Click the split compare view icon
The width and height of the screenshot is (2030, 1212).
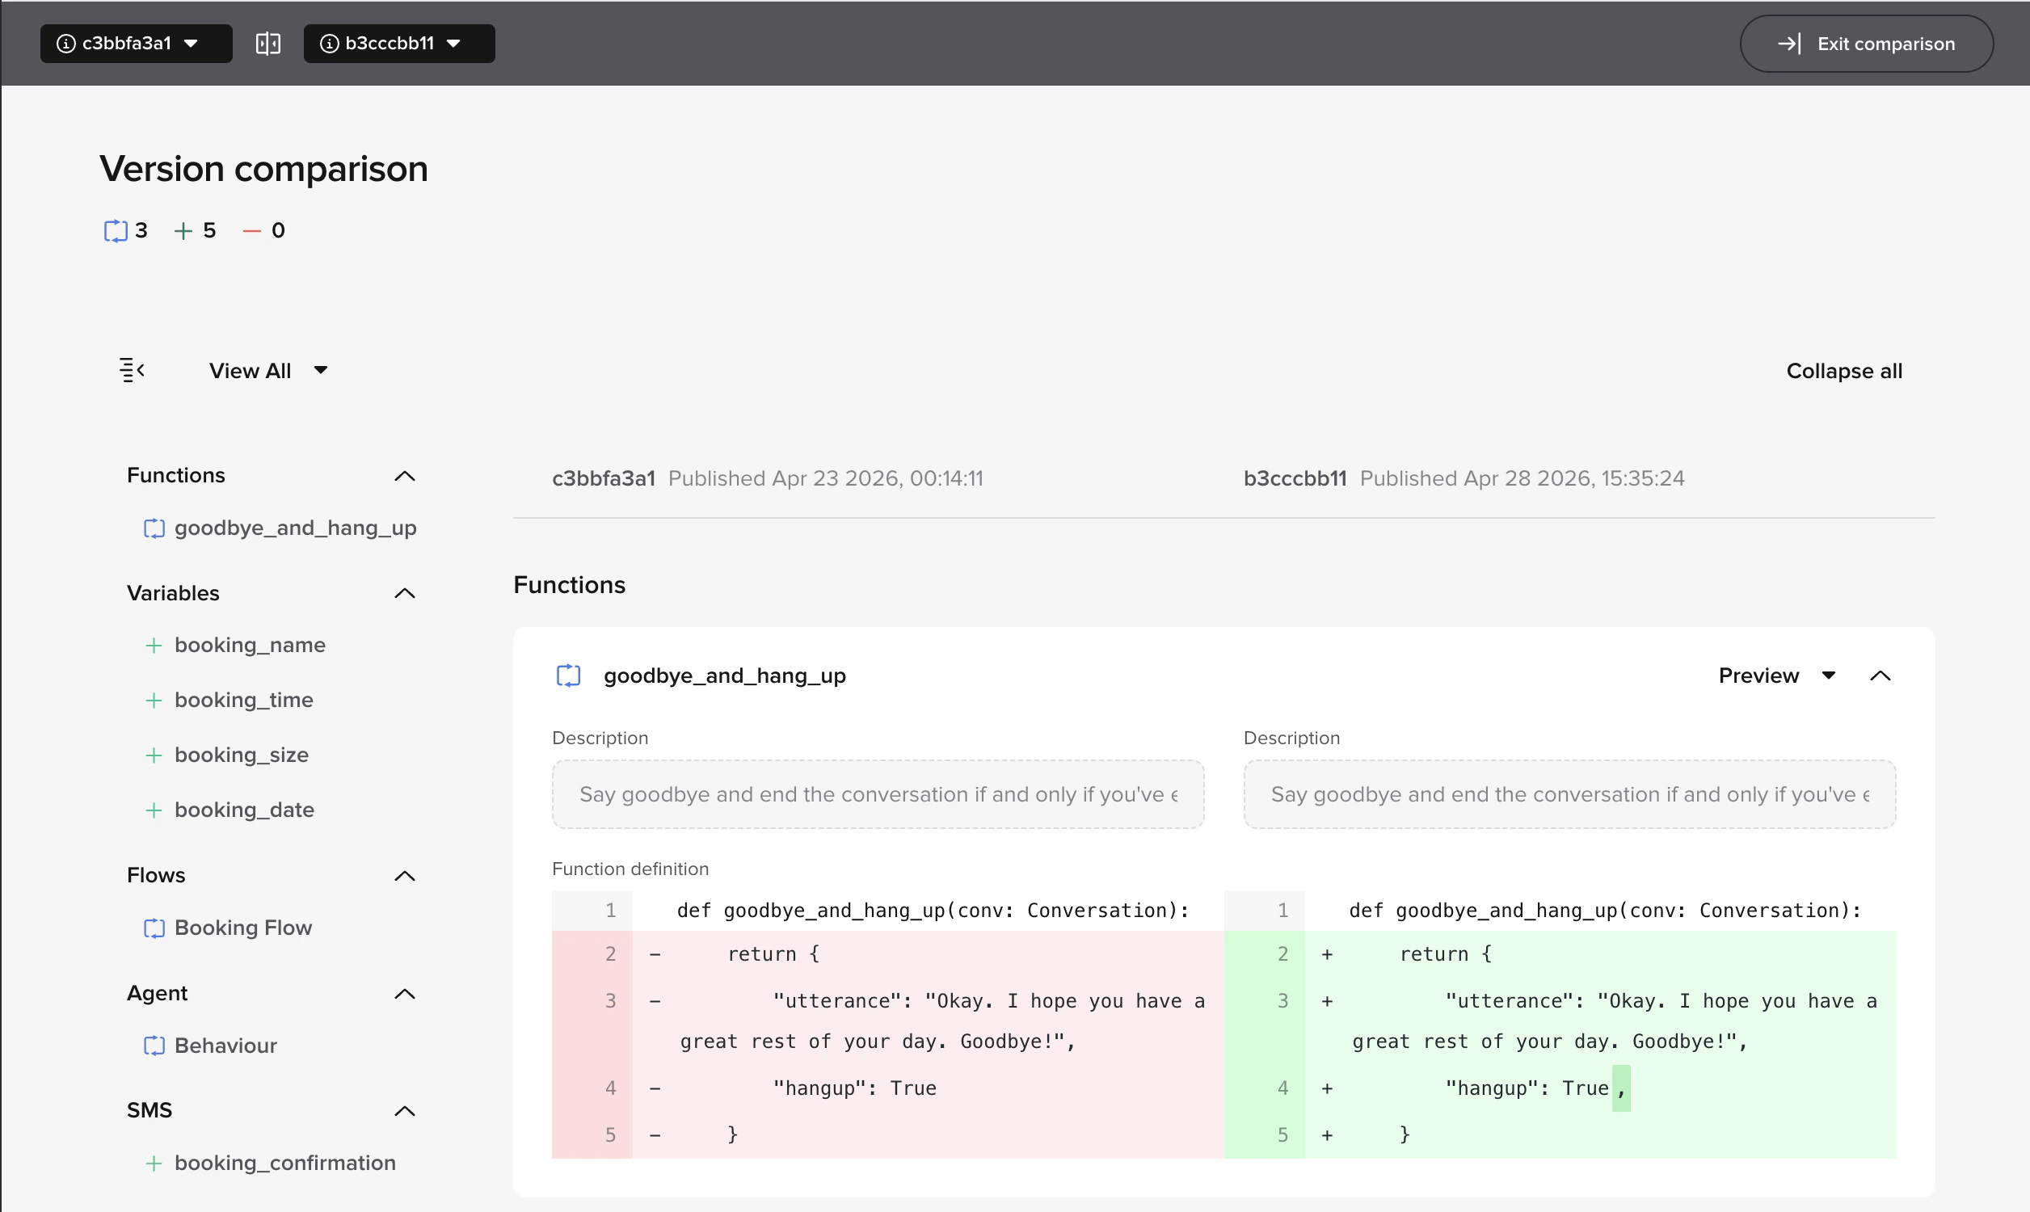point(267,44)
